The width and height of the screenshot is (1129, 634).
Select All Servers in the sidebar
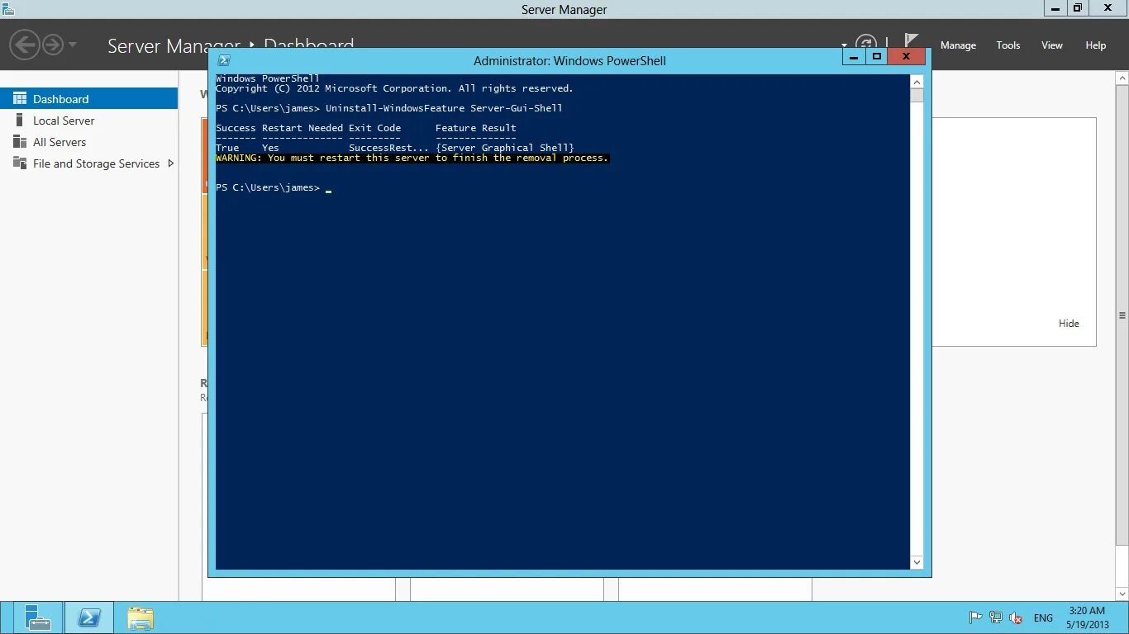coord(88,142)
